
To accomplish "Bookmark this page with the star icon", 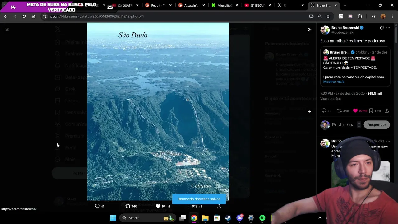I will point(328,16).
